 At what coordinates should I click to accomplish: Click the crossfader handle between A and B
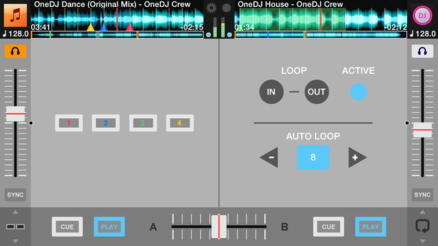pos(219,226)
